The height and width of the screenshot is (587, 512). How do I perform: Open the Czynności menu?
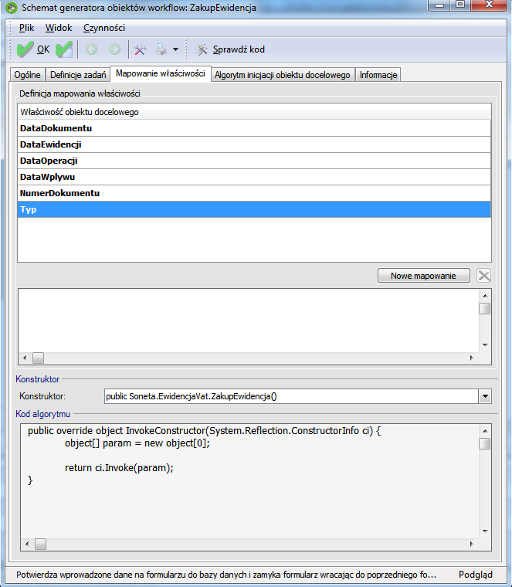pyautogui.click(x=104, y=28)
